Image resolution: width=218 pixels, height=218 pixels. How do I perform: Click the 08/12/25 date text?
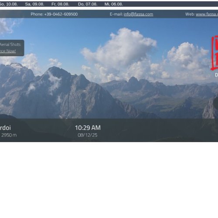coord(88,135)
